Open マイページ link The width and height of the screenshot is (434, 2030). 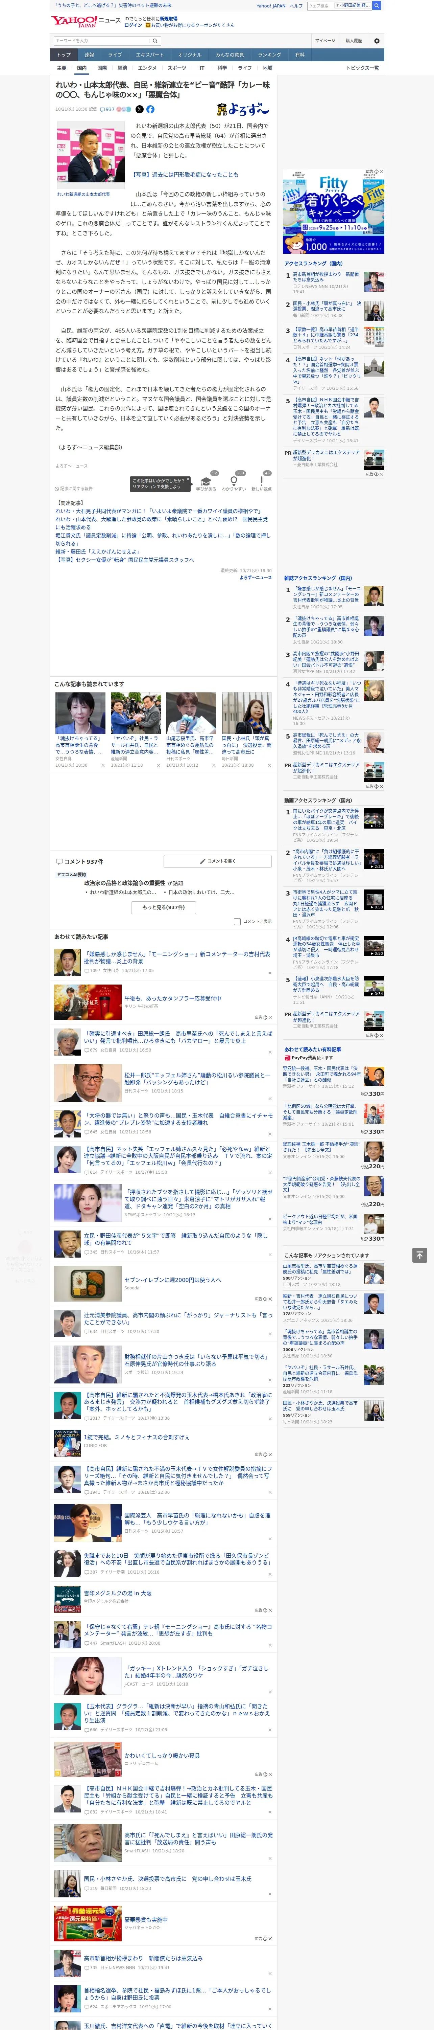pyautogui.click(x=325, y=41)
